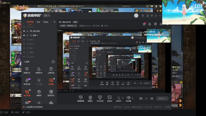The image size is (206, 116).
Task: Open the PK tool at the toolbox bottom
Action: click(x=27, y=103)
